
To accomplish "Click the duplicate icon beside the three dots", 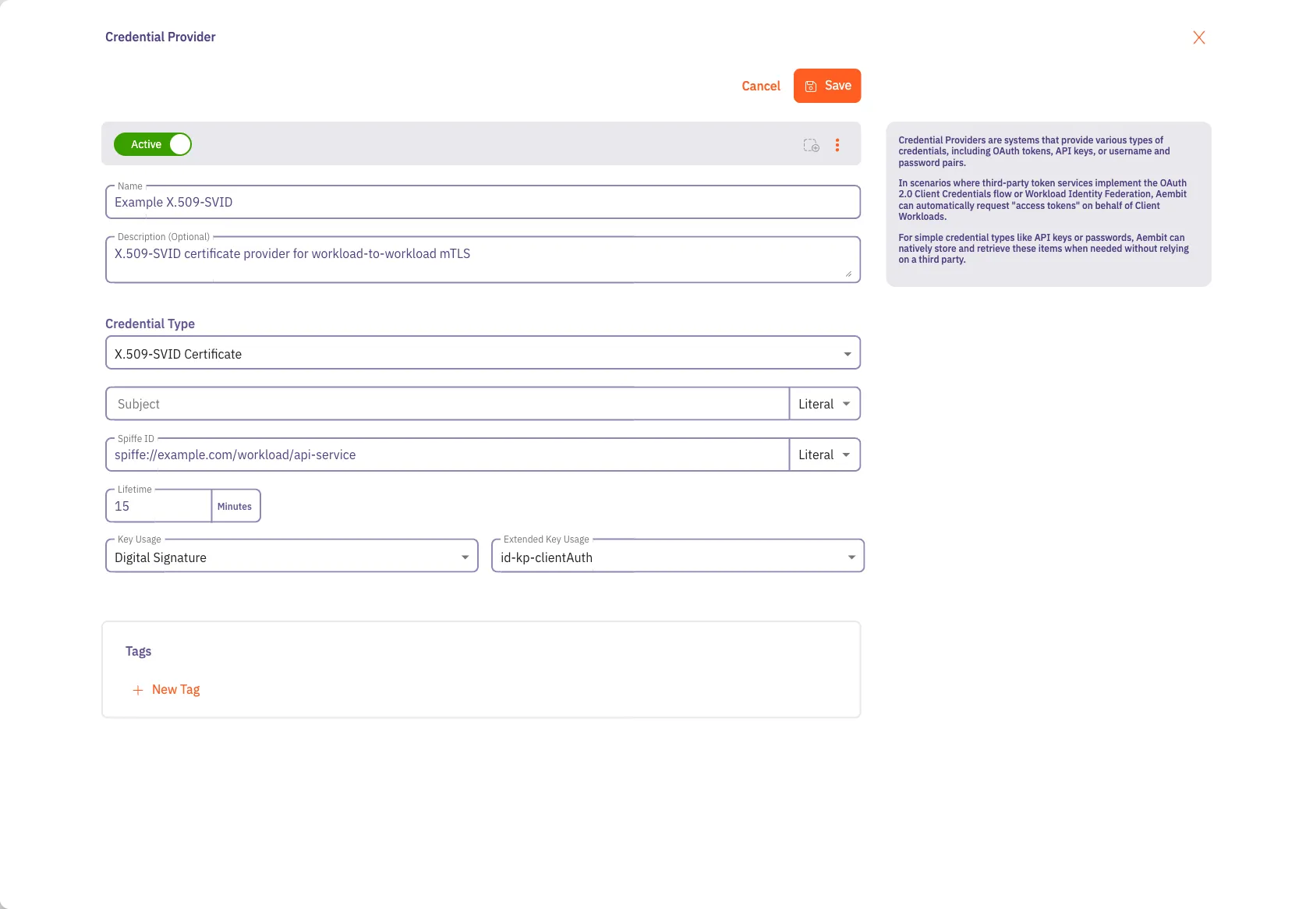I will click(x=812, y=145).
